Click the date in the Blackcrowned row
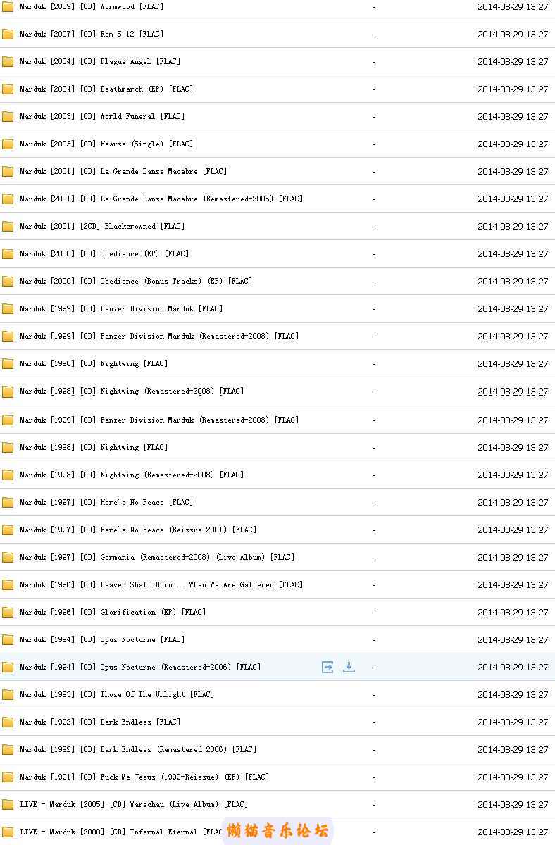This screenshot has width=555, height=845. 513,226
